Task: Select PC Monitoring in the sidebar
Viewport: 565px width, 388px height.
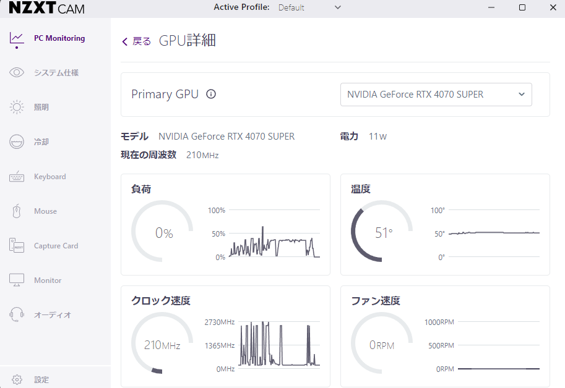Action: pyautogui.click(x=59, y=38)
